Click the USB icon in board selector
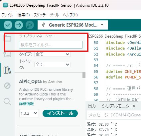Image resolution: width=141 pixels, height=136 pixels. pyautogui.click(x=44, y=25)
